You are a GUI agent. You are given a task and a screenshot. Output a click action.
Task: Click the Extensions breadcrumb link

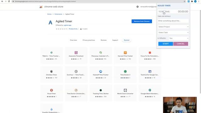click(58, 14)
